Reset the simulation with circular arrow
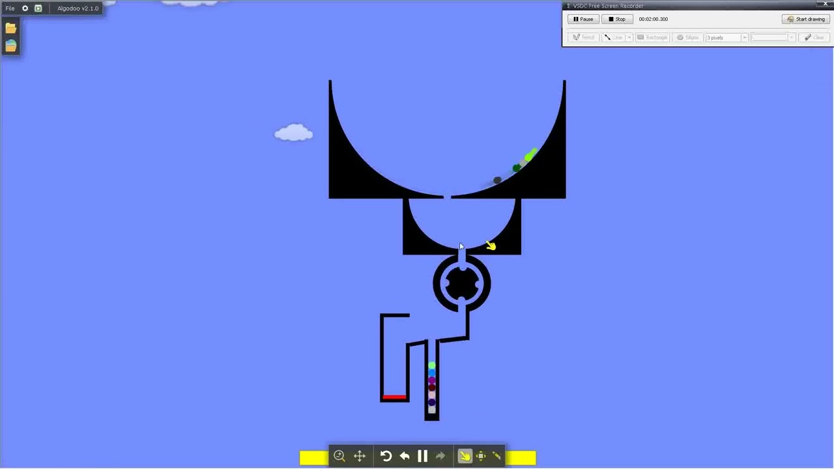834x469 pixels. click(386, 456)
